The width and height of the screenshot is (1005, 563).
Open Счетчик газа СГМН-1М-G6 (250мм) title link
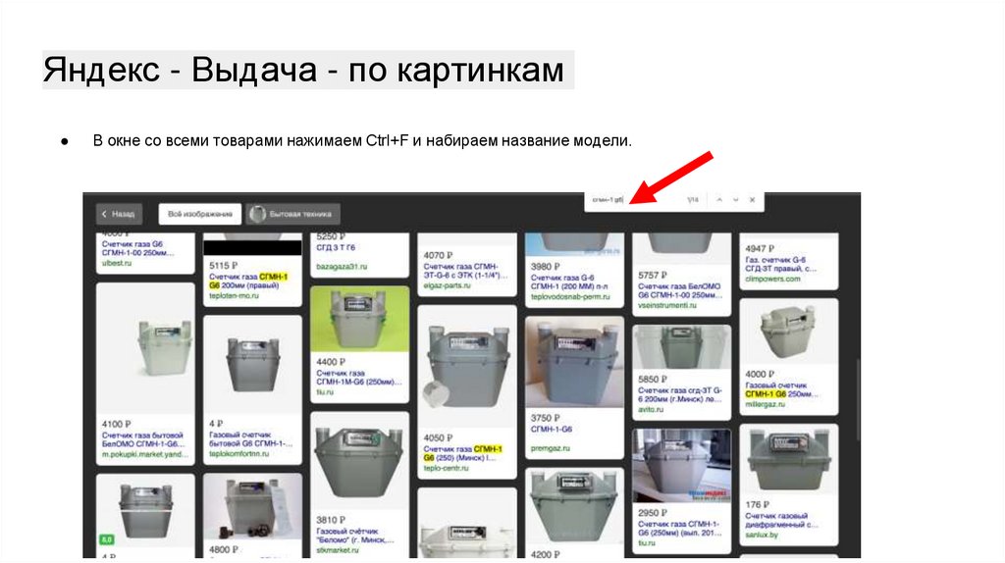tap(359, 378)
